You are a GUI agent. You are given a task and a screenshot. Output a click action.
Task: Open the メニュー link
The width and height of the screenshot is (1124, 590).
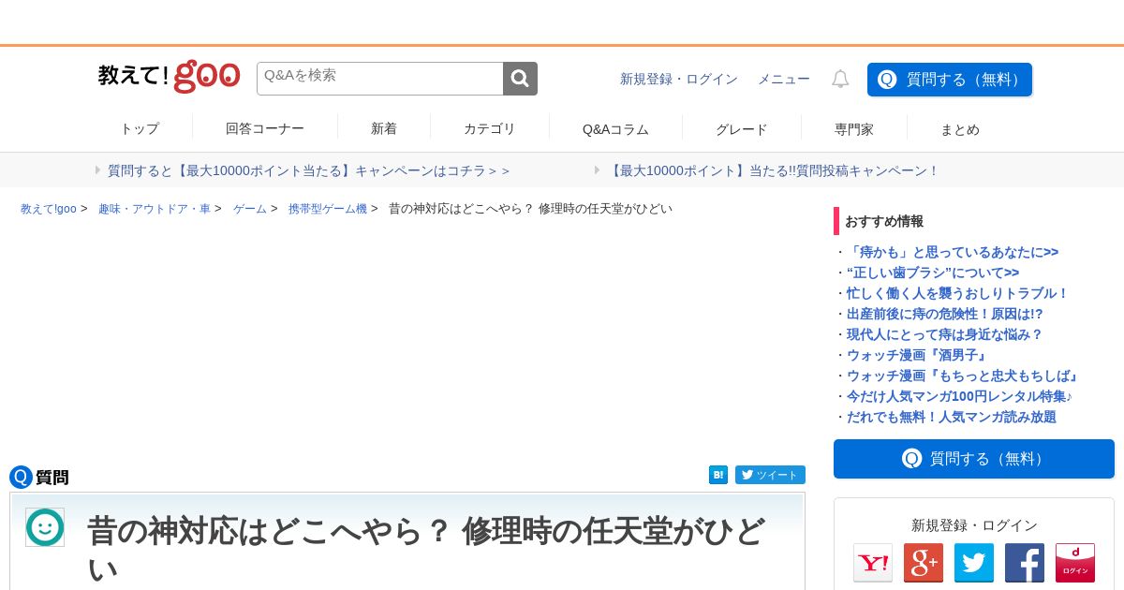[784, 80]
